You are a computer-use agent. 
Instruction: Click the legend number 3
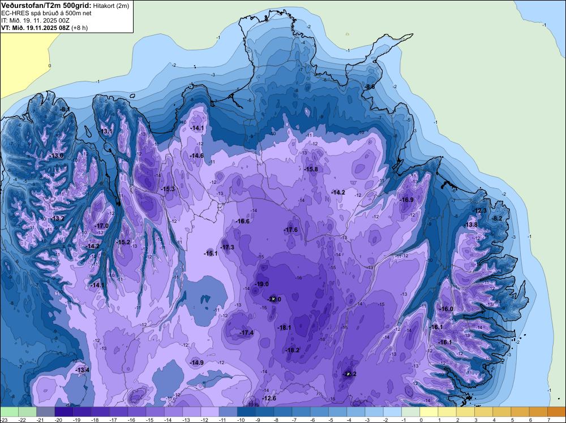[476, 420]
